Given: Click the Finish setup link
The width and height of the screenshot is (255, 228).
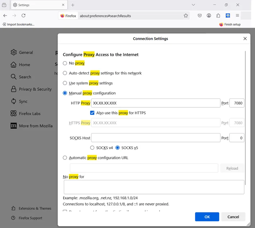Looking at the screenshot, I should click(230, 24).
